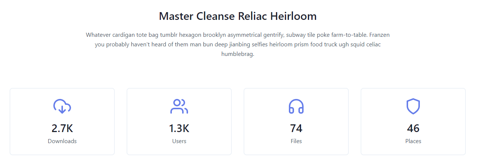
Task: Click the 46 places number
Action: pos(413,128)
